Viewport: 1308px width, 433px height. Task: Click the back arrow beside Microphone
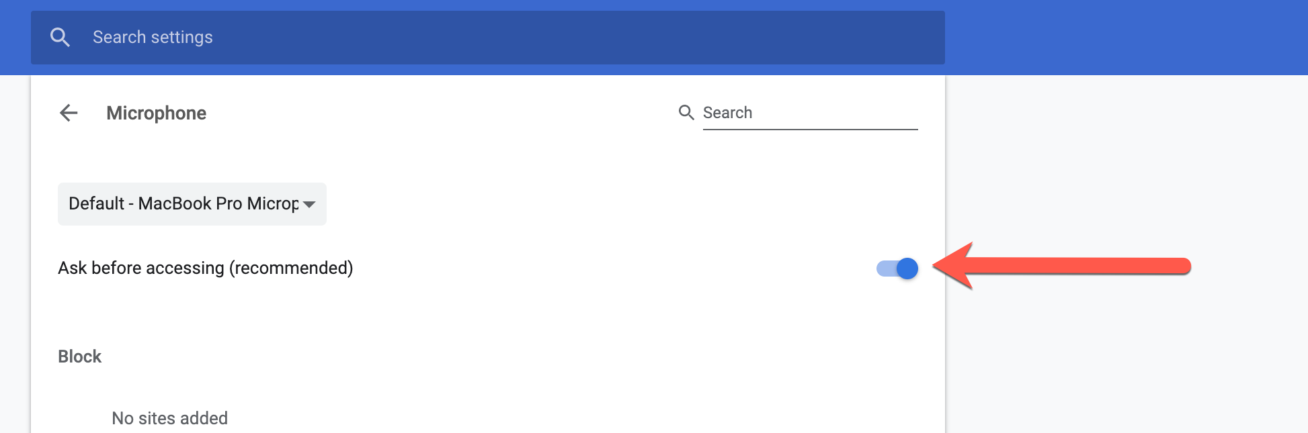(x=69, y=113)
